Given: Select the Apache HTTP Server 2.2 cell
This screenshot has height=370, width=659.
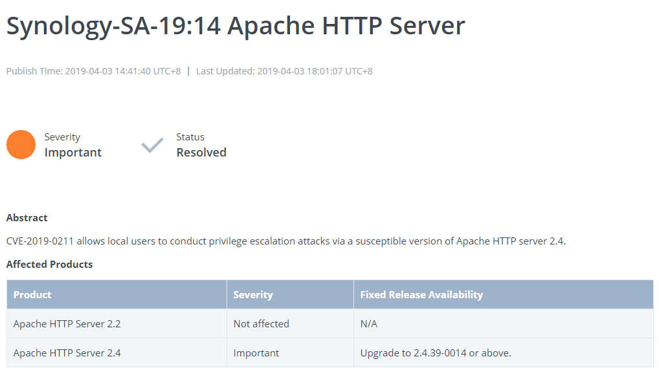Looking at the screenshot, I should click(117, 324).
